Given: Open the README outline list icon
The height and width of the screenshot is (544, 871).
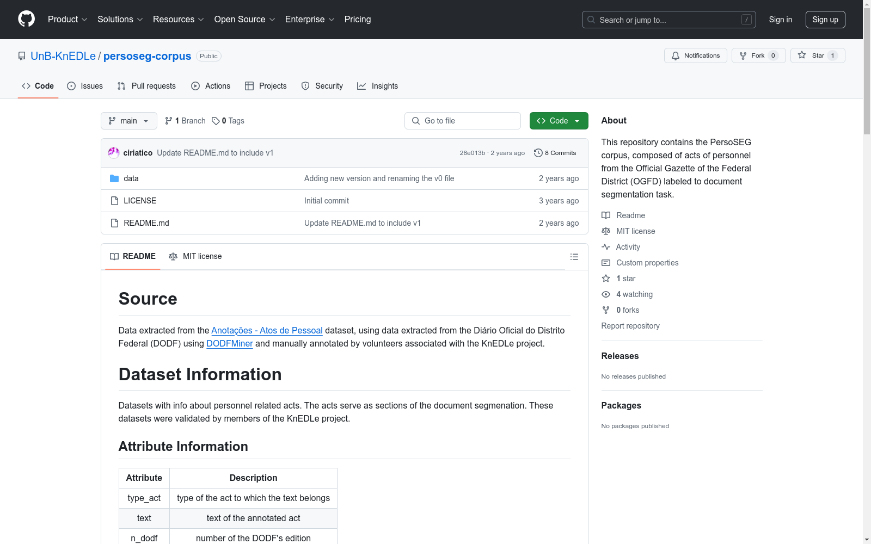Looking at the screenshot, I should tap(574, 257).
